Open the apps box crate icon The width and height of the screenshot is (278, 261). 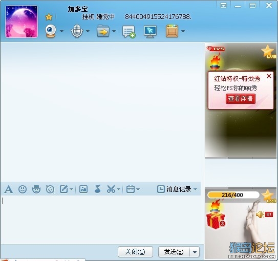point(172,31)
